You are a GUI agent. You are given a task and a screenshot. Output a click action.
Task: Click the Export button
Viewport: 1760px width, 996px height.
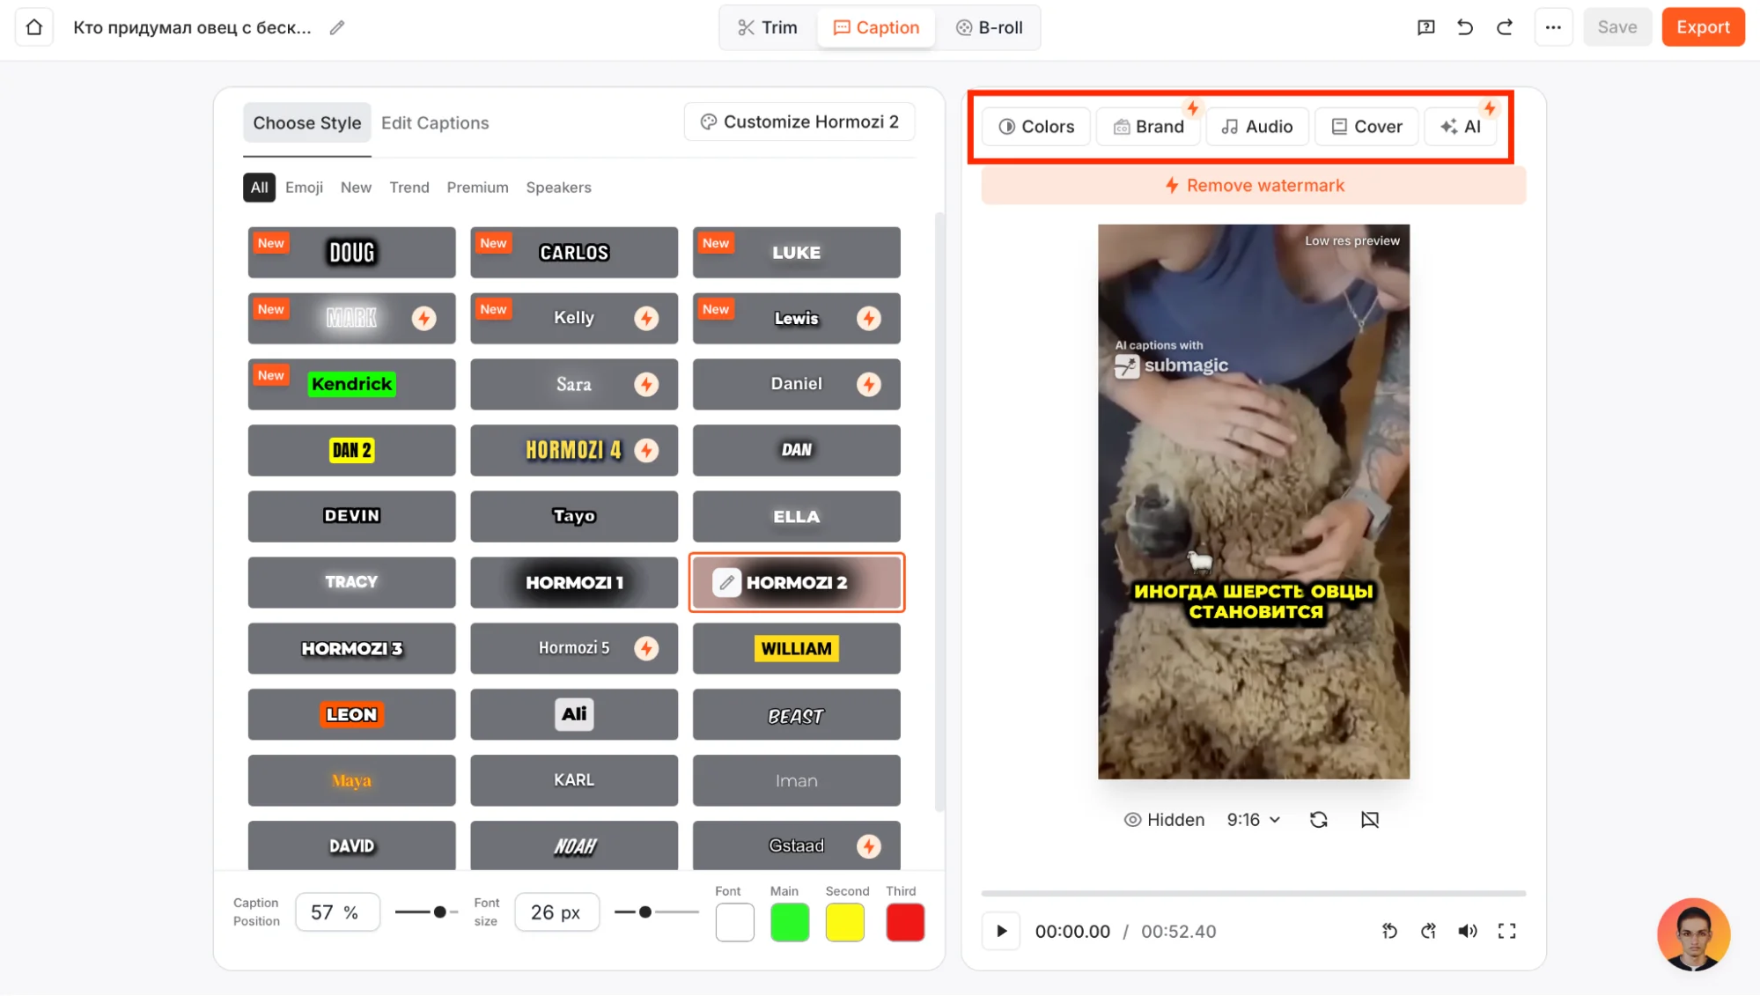click(1703, 27)
